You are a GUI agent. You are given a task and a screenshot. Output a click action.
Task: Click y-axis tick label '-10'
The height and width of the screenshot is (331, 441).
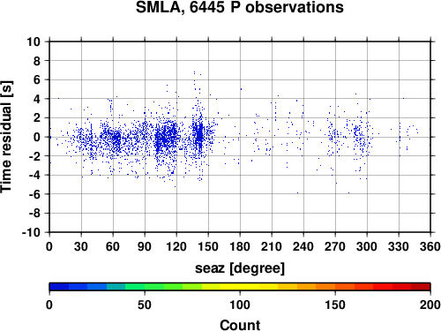click(x=32, y=232)
